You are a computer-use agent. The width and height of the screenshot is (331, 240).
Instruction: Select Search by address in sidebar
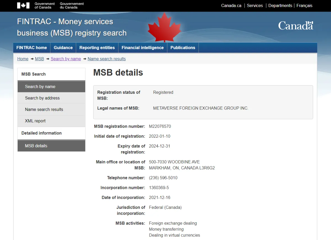[51, 98]
